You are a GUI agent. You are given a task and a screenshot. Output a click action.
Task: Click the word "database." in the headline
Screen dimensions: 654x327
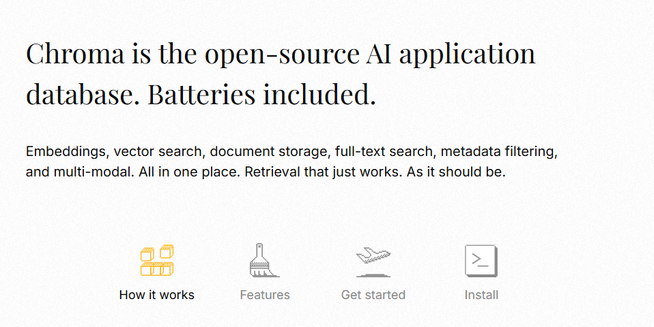(83, 94)
